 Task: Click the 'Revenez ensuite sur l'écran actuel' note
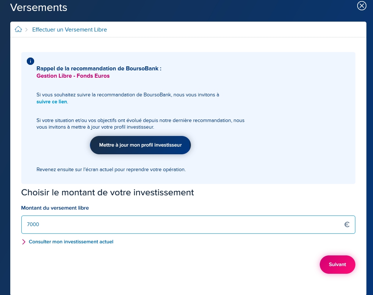(x=111, y=170)
